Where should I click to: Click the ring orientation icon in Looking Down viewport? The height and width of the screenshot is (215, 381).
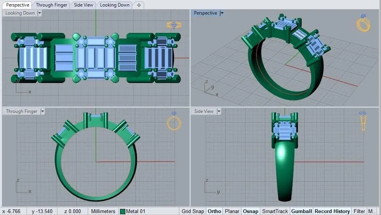(x=174, y=25)
